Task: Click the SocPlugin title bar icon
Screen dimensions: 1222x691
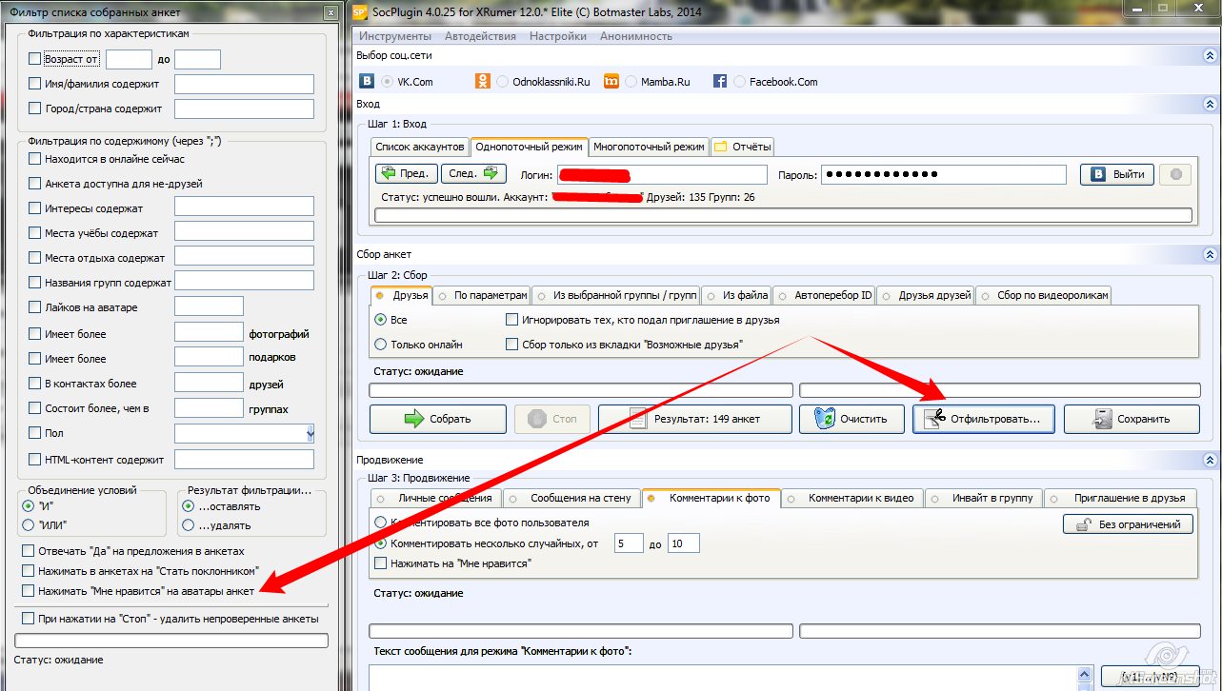Action: point(360,12)
